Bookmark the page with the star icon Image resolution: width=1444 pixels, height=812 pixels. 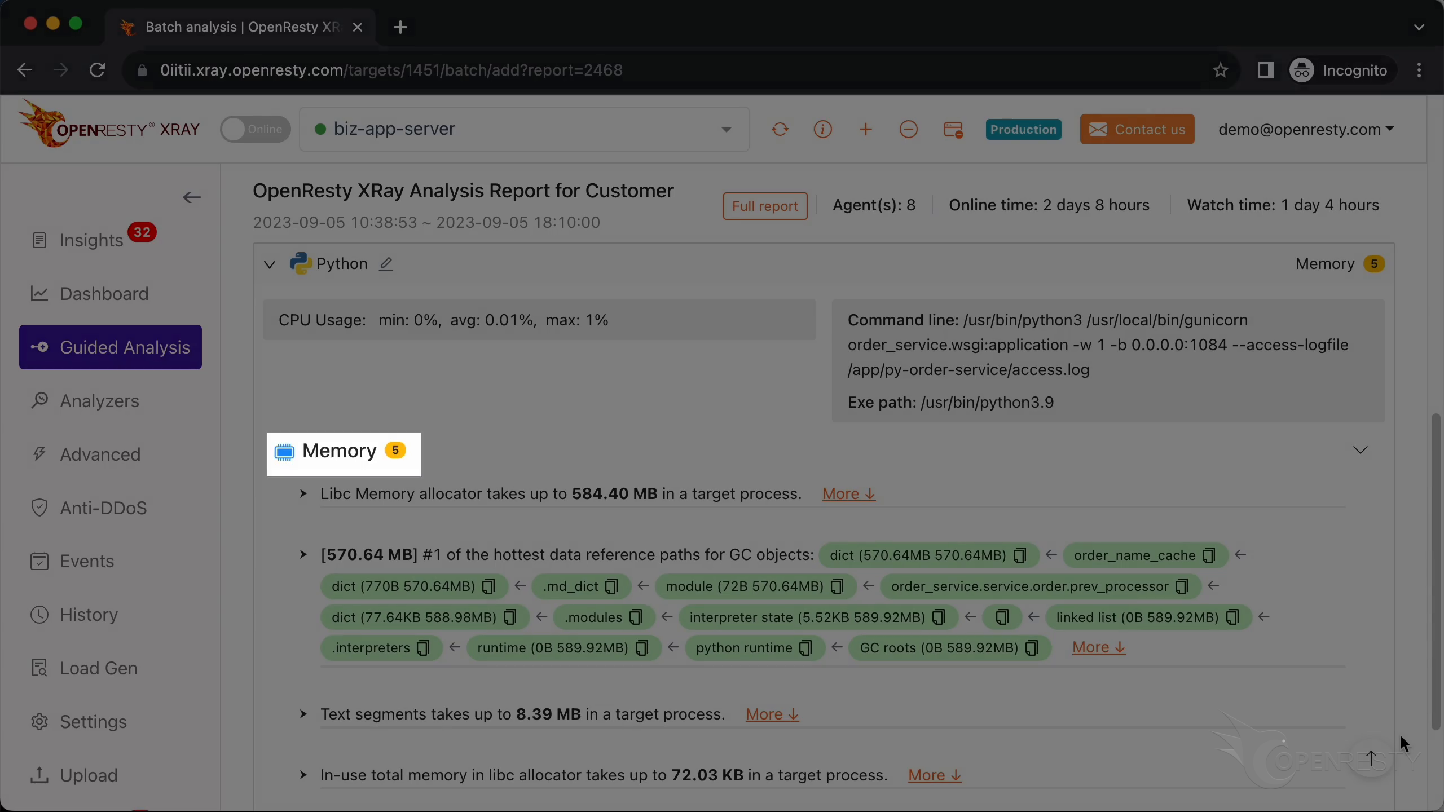tap(1220, 70)
